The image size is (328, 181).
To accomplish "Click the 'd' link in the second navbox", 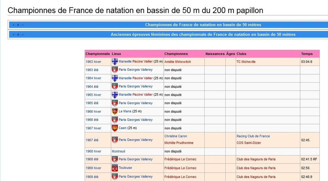I will [x=18, y=35].
